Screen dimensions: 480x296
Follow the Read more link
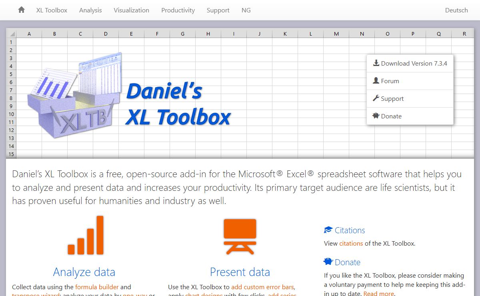pos(378,294)
